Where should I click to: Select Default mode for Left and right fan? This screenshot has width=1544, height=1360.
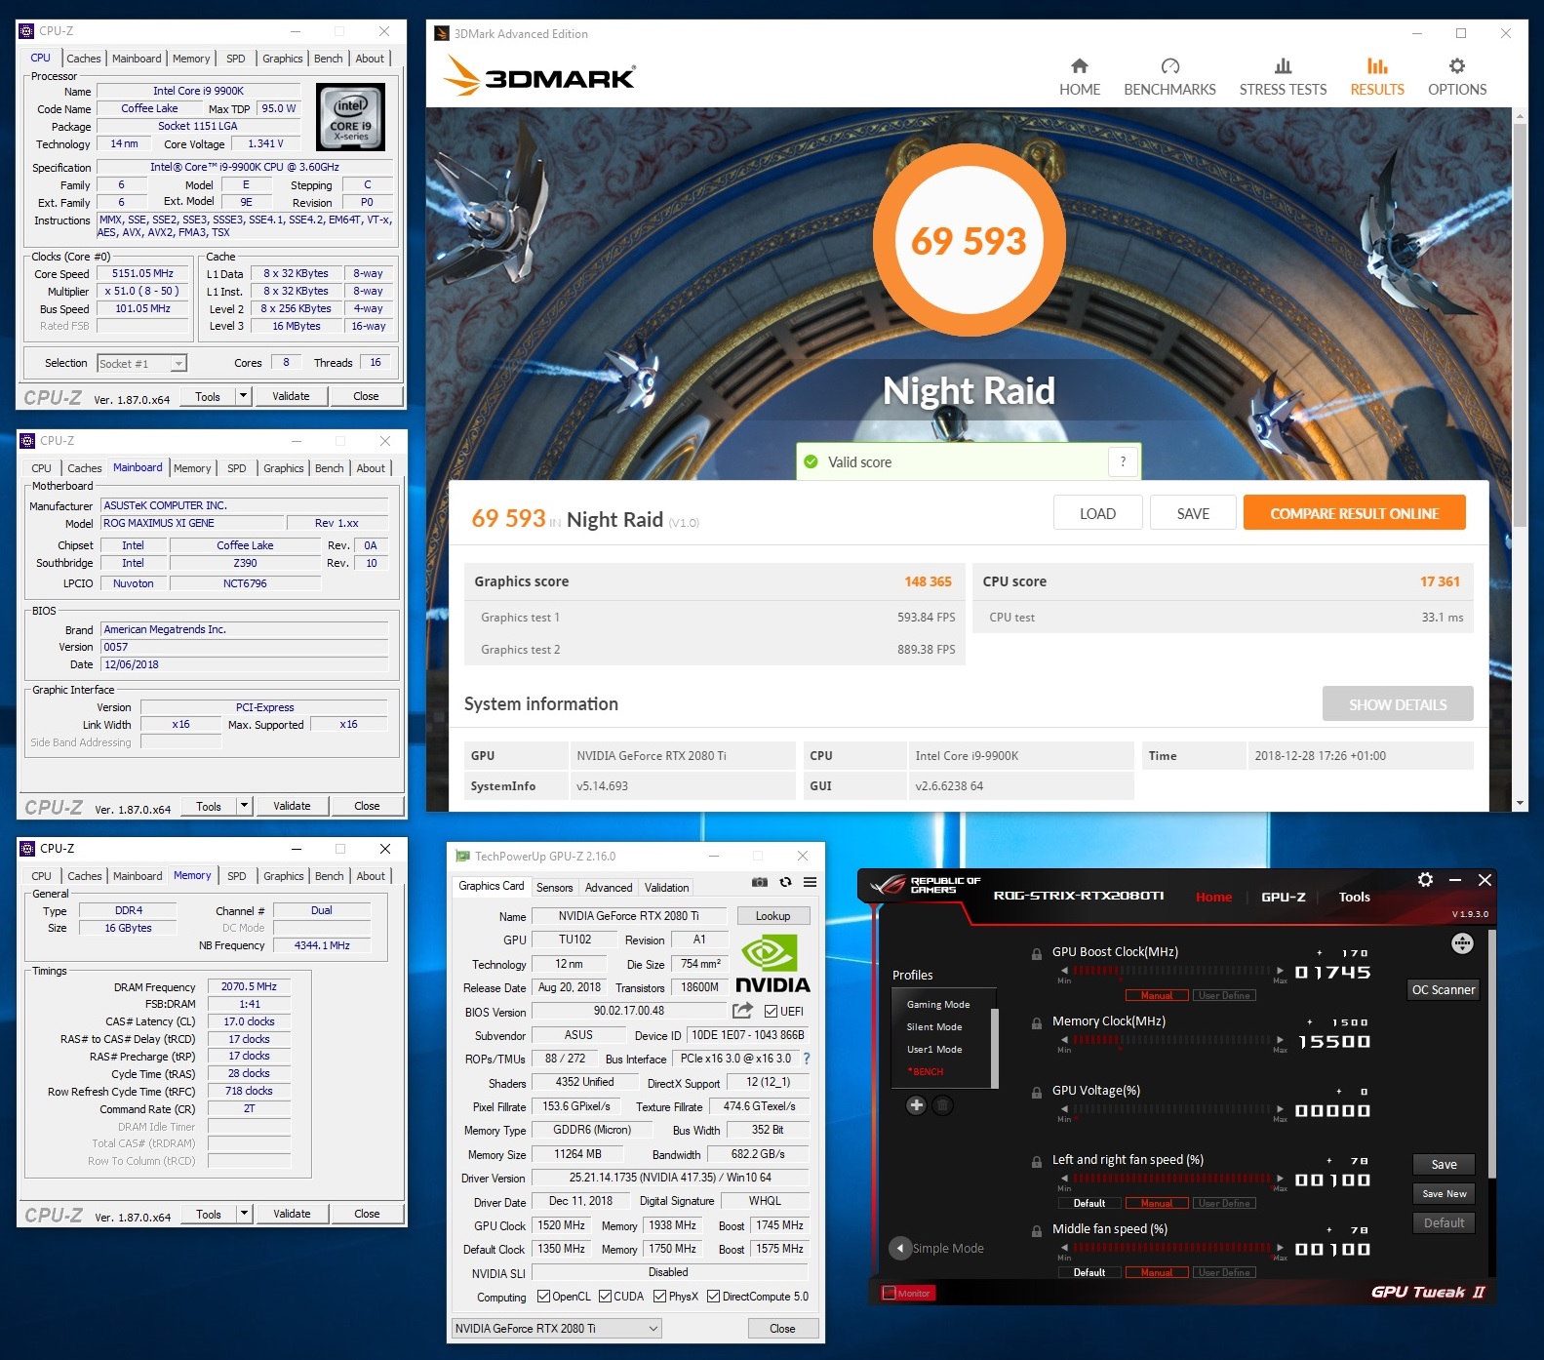[x=1089, y=1203]
